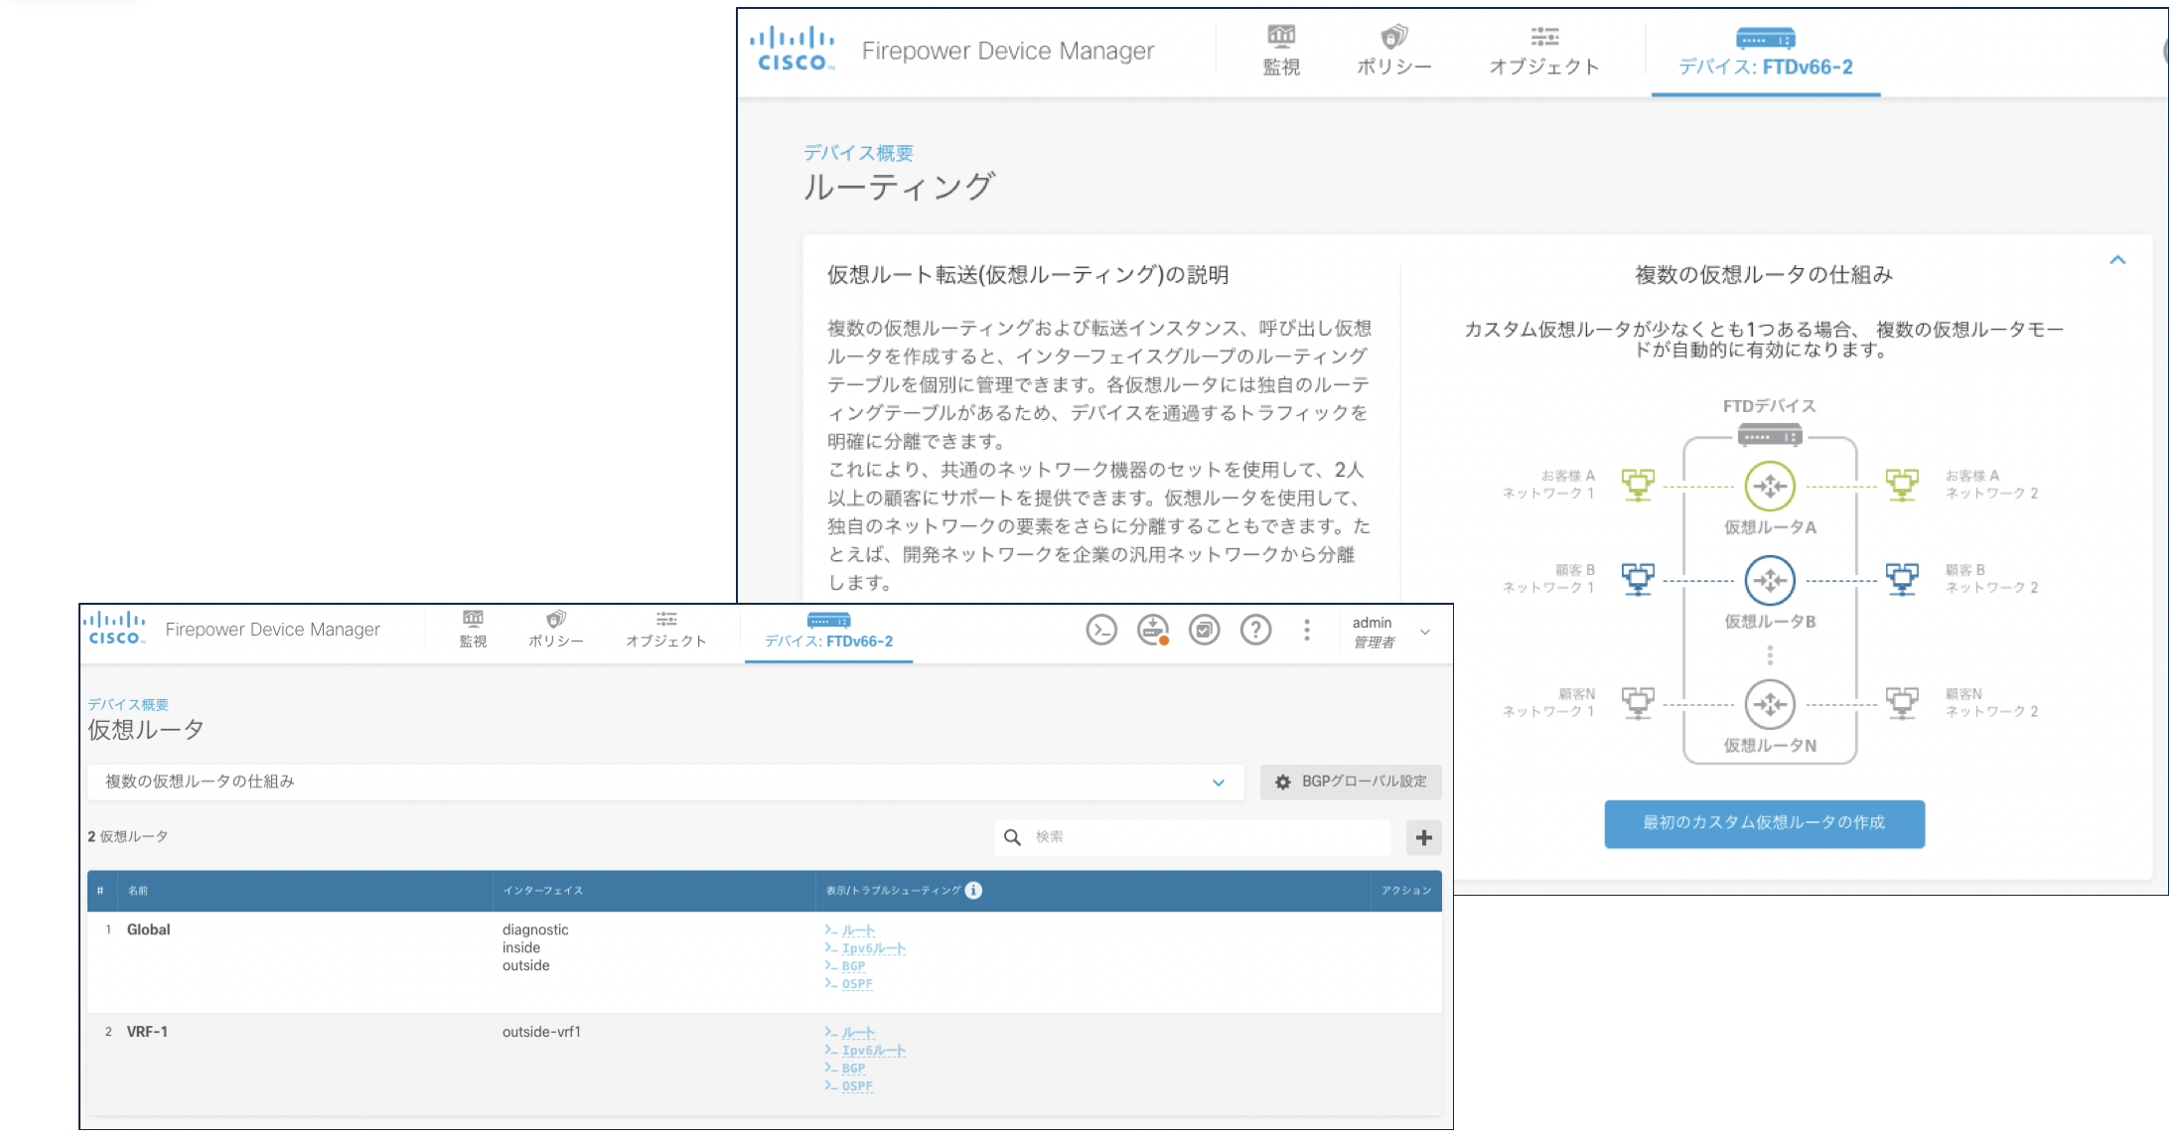Open the CLI console icon
The width and height of the screenshot is (2179, 1142).
[1101, 630]
